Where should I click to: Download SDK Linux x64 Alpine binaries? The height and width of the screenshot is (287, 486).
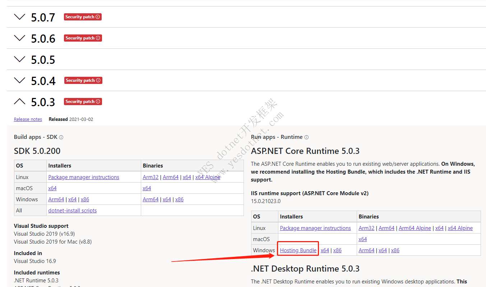tap(208, 177)
